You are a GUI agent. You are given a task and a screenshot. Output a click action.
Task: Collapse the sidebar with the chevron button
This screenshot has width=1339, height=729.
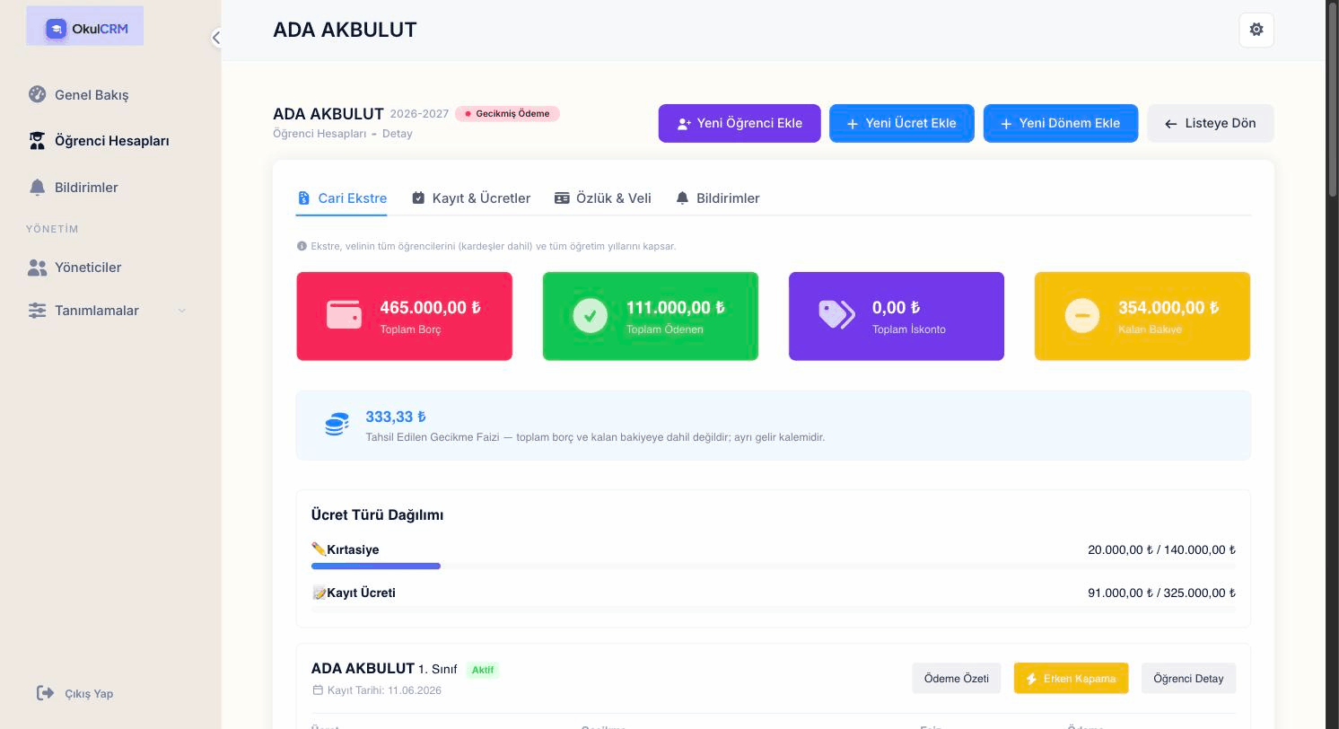pos(215,37)
